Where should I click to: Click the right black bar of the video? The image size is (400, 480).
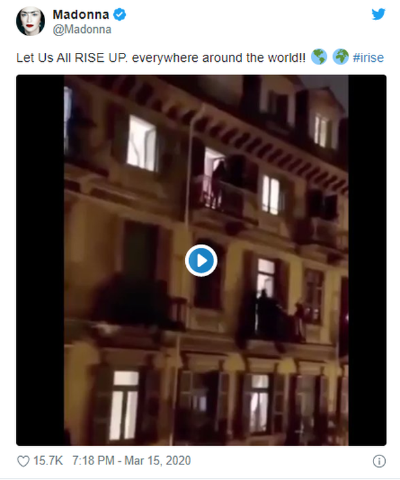[x=367, y=260]
